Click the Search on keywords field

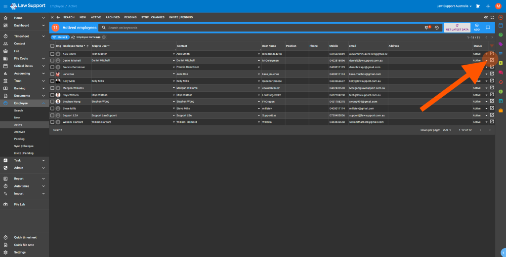coord(262,28)
